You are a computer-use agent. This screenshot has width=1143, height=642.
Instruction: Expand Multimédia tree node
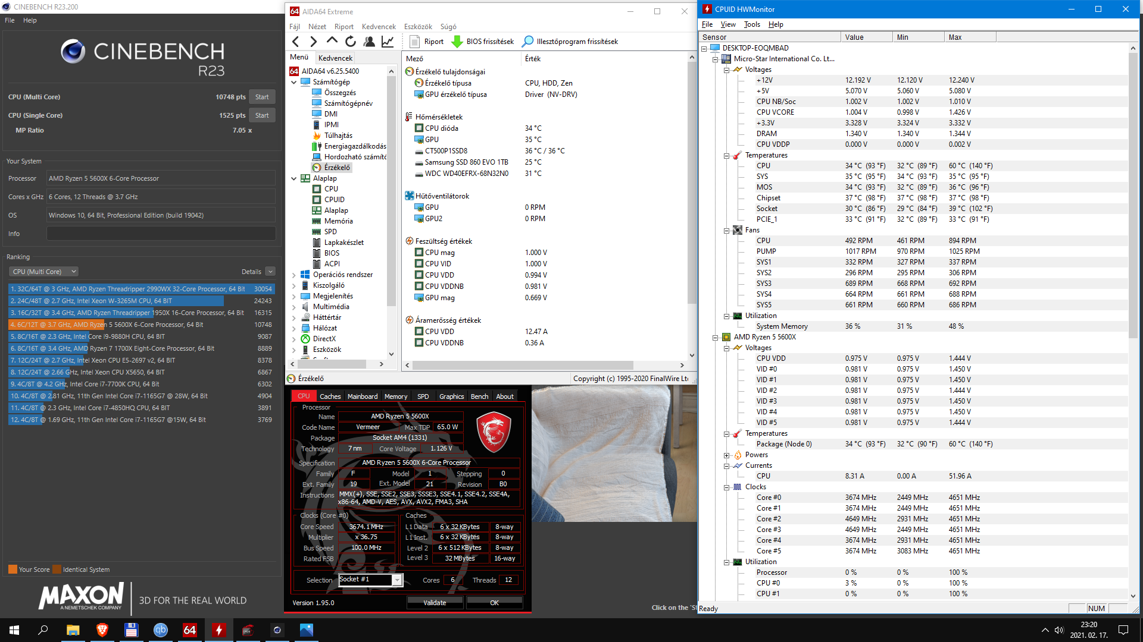click(x=294, y=307)
